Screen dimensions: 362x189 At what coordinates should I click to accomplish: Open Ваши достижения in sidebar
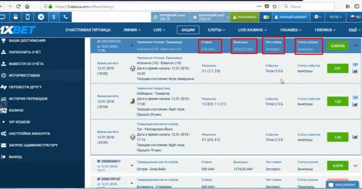[27, 41]
